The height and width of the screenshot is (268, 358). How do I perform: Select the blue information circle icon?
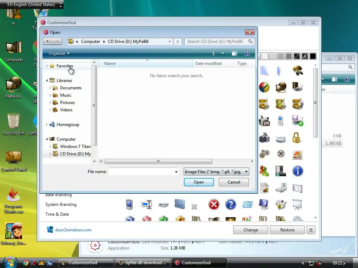(x=298, y=171)
